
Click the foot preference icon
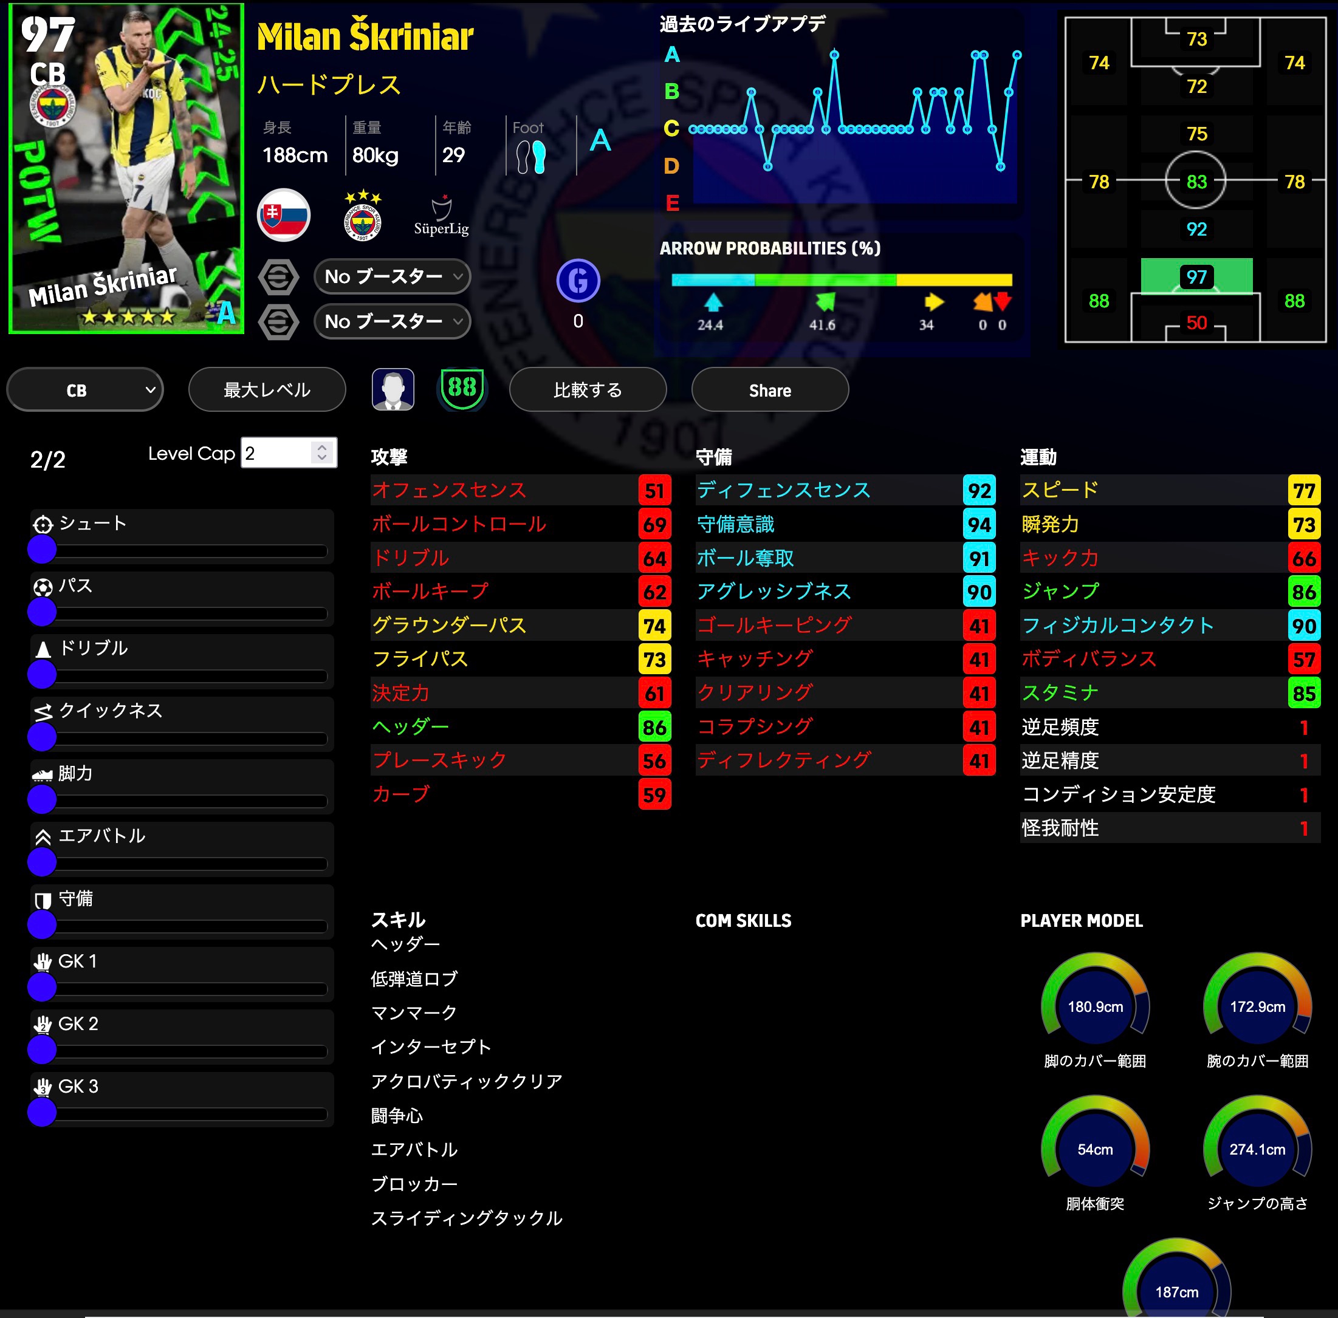531,157
